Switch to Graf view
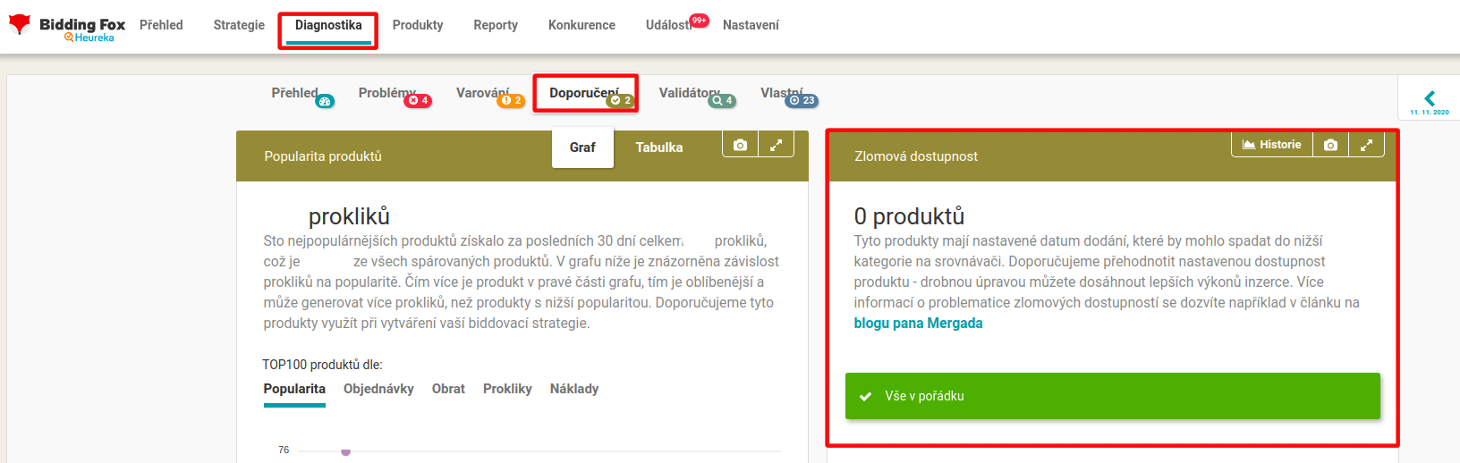The width and height of the screenshot is (1460, 463). [582, 147]
